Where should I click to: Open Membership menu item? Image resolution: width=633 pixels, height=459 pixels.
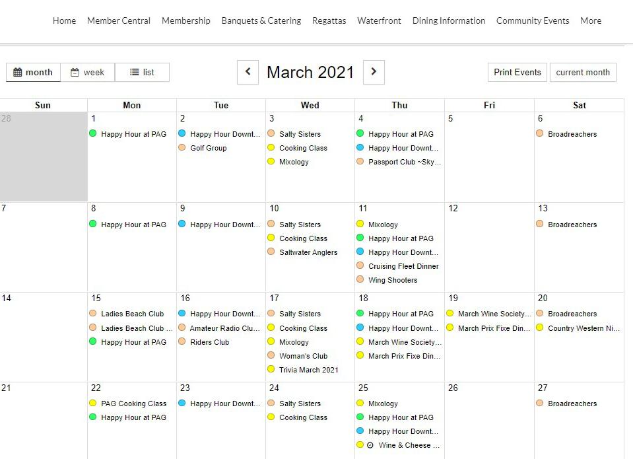(x=185, y=20)
